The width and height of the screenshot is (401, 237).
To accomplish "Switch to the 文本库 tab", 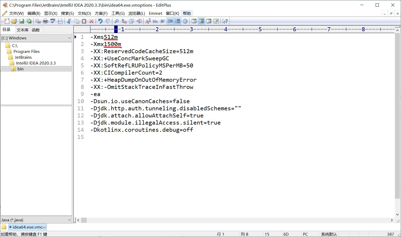I will tap(22, 30).
